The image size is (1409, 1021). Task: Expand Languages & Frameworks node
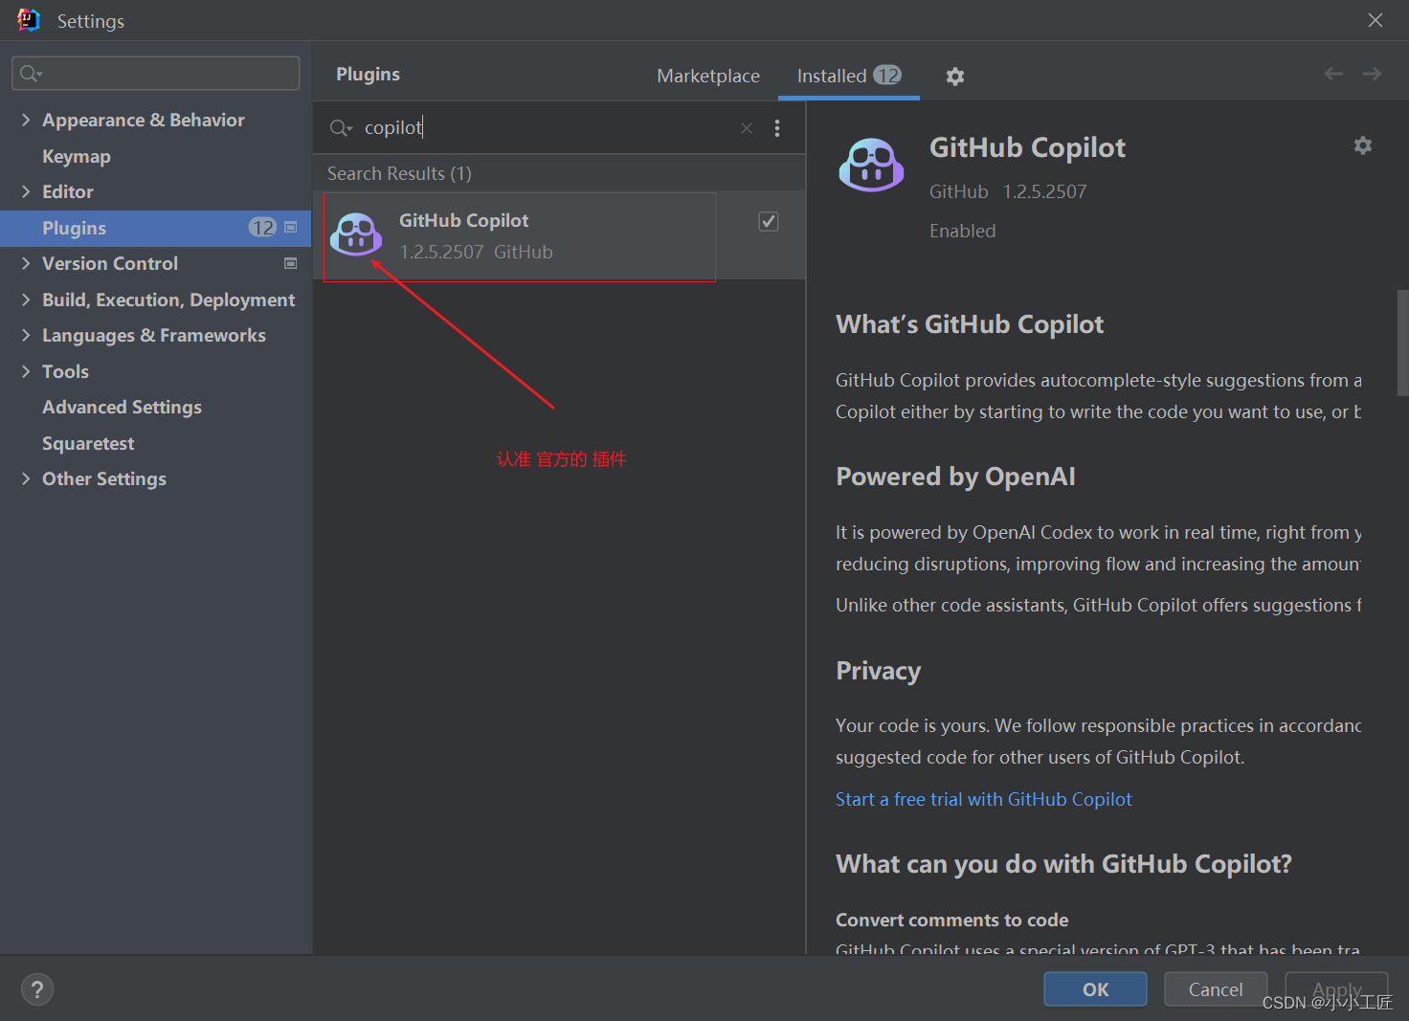pos(26,335)
